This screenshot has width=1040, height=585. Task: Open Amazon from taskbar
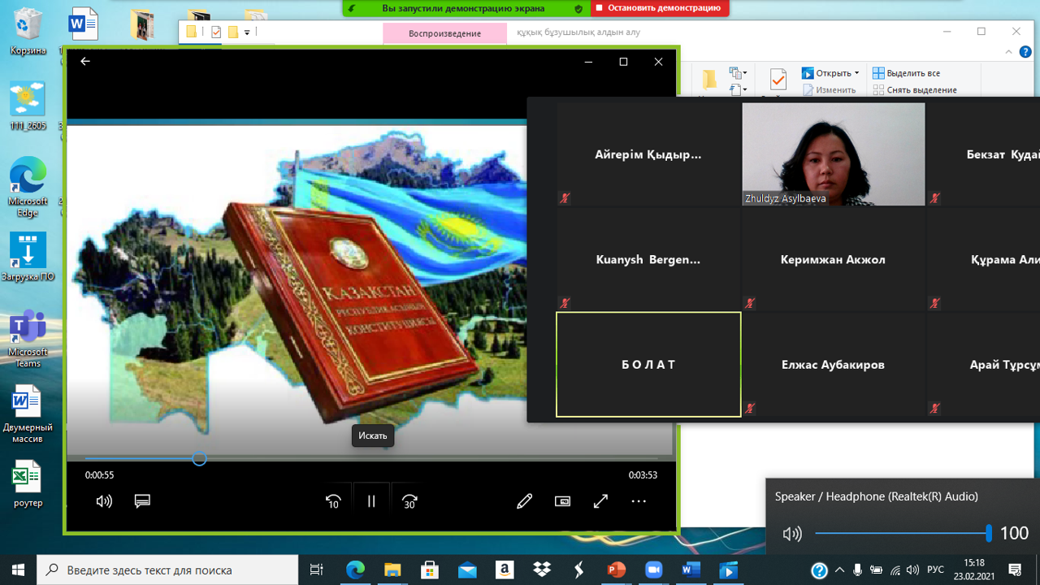(x=505, y=570)
